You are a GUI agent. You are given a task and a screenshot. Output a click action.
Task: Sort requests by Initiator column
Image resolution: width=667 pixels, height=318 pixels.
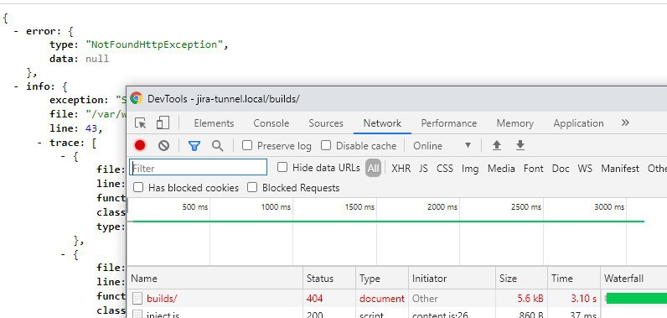(452, 279)
